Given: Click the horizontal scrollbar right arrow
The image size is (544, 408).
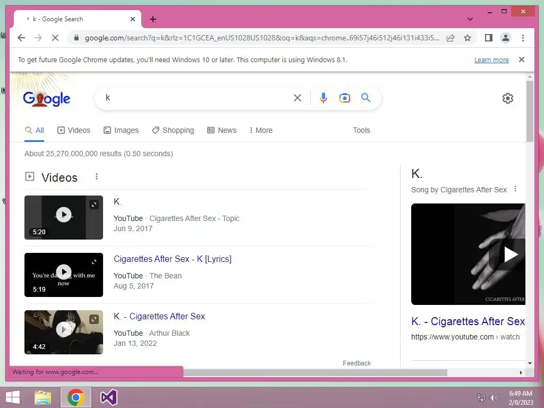Looking at the screenshot, I should pos(521,372).
